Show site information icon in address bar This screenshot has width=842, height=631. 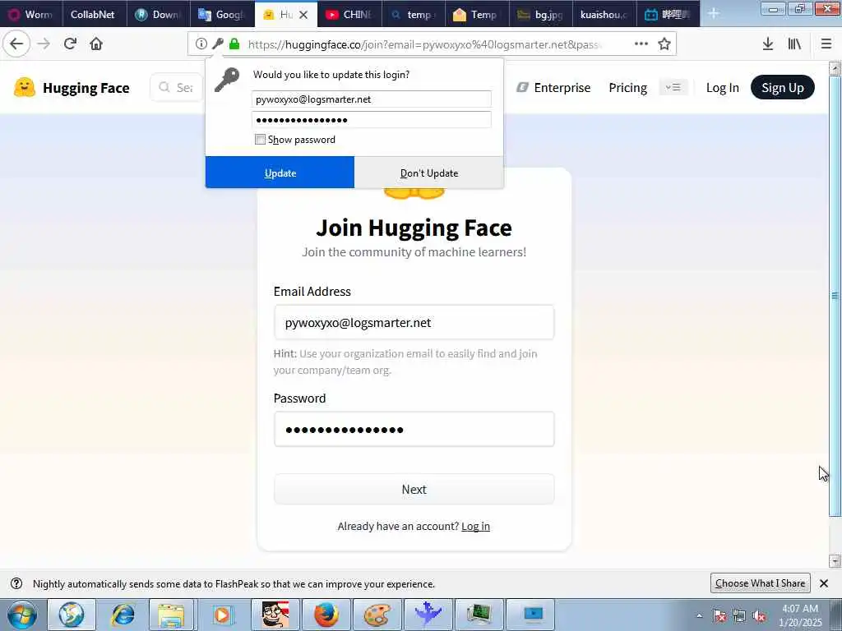coord(201,44)
